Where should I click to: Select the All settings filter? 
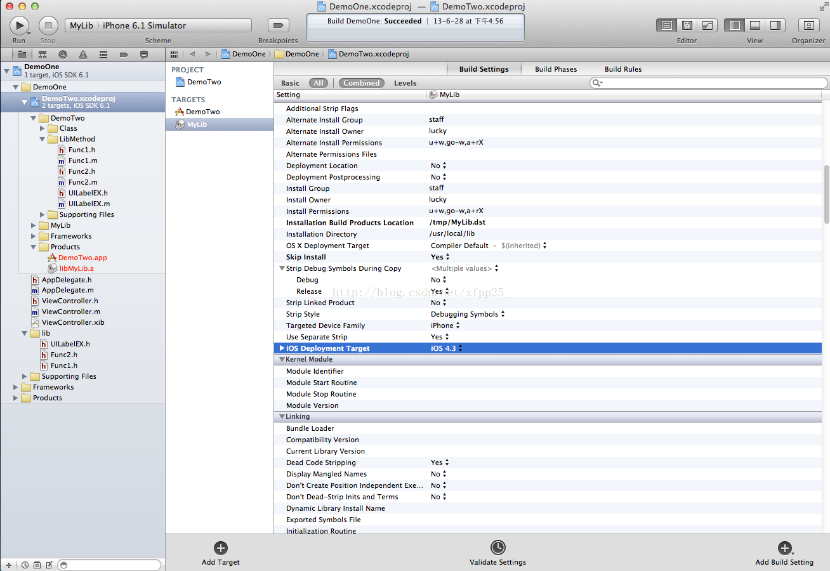[x=319, y=83]
